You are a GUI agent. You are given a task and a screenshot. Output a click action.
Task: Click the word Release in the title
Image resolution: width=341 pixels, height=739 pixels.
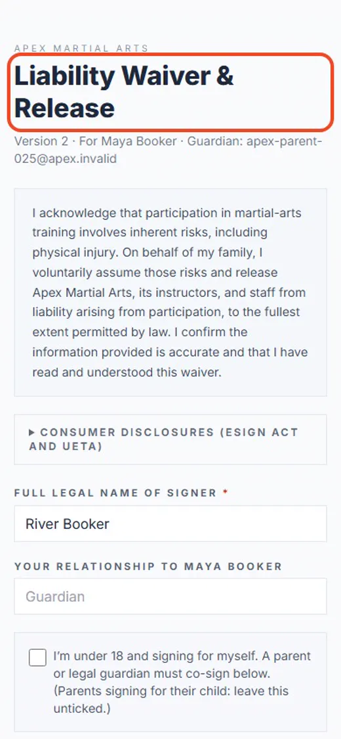click(64, 108)
